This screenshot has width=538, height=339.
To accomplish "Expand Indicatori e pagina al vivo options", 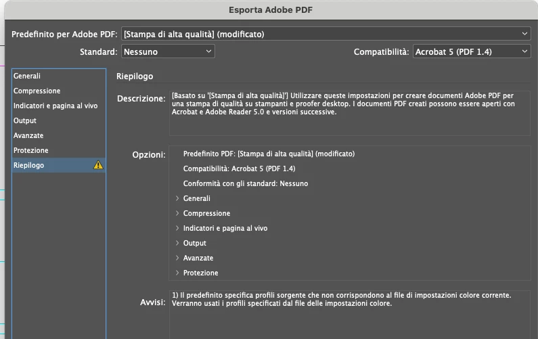I will pyautogui.click(x=177, y=228).
